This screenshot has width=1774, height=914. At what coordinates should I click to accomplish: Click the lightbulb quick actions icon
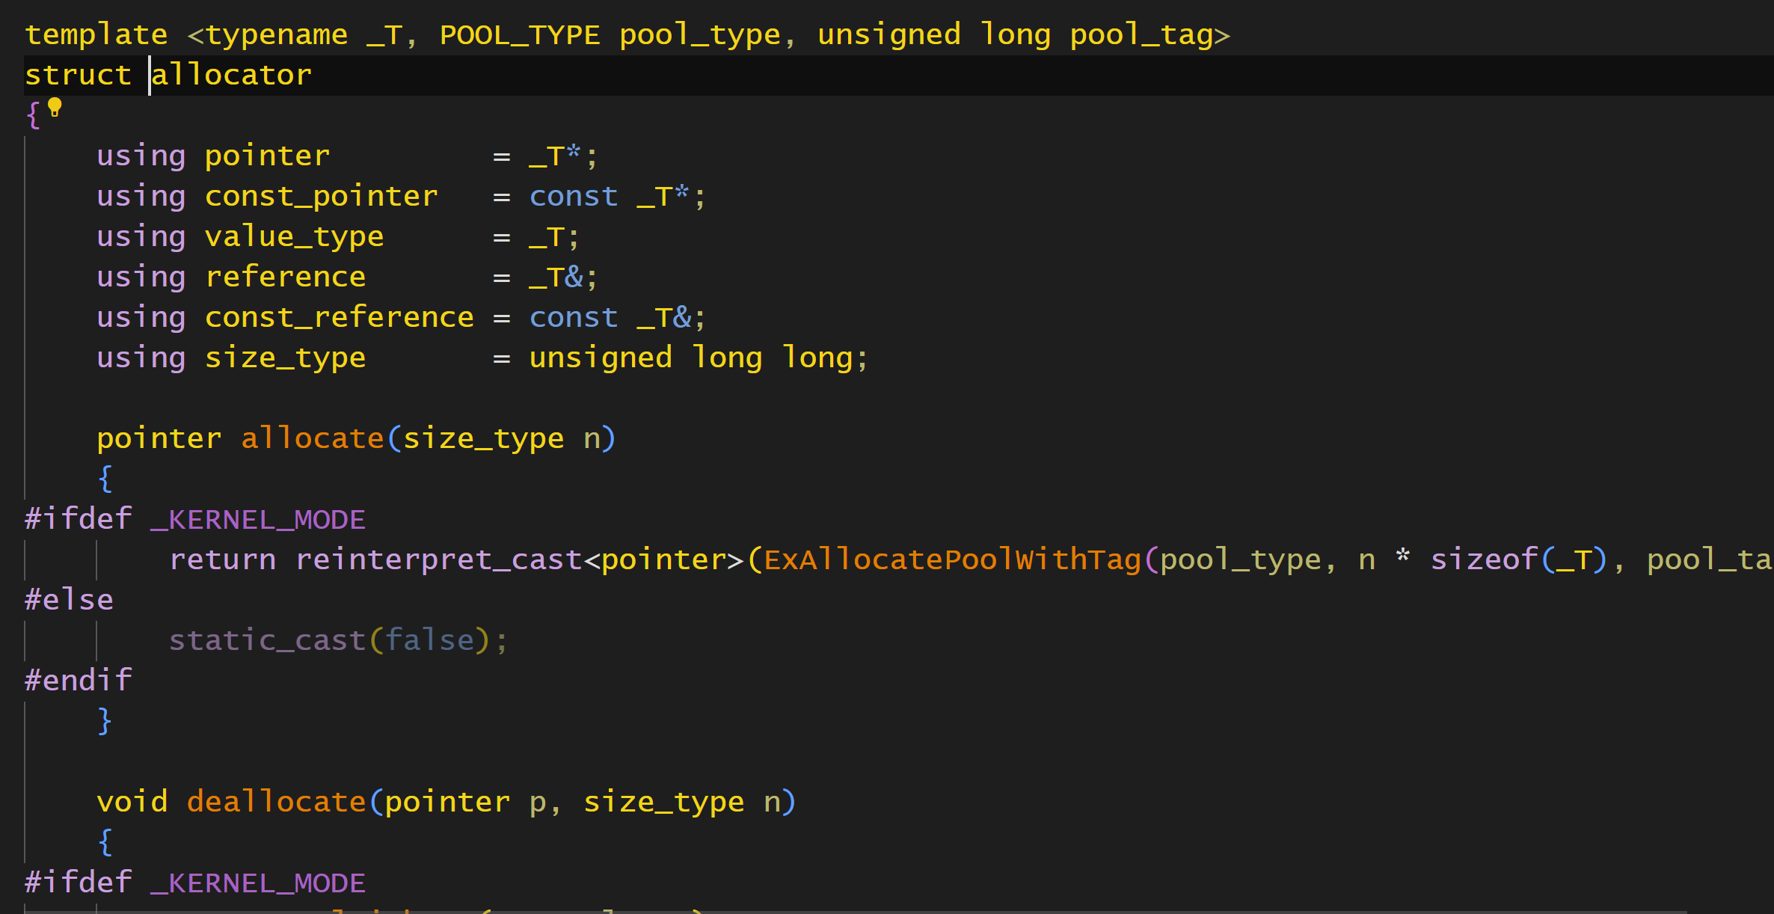point(55,108)
